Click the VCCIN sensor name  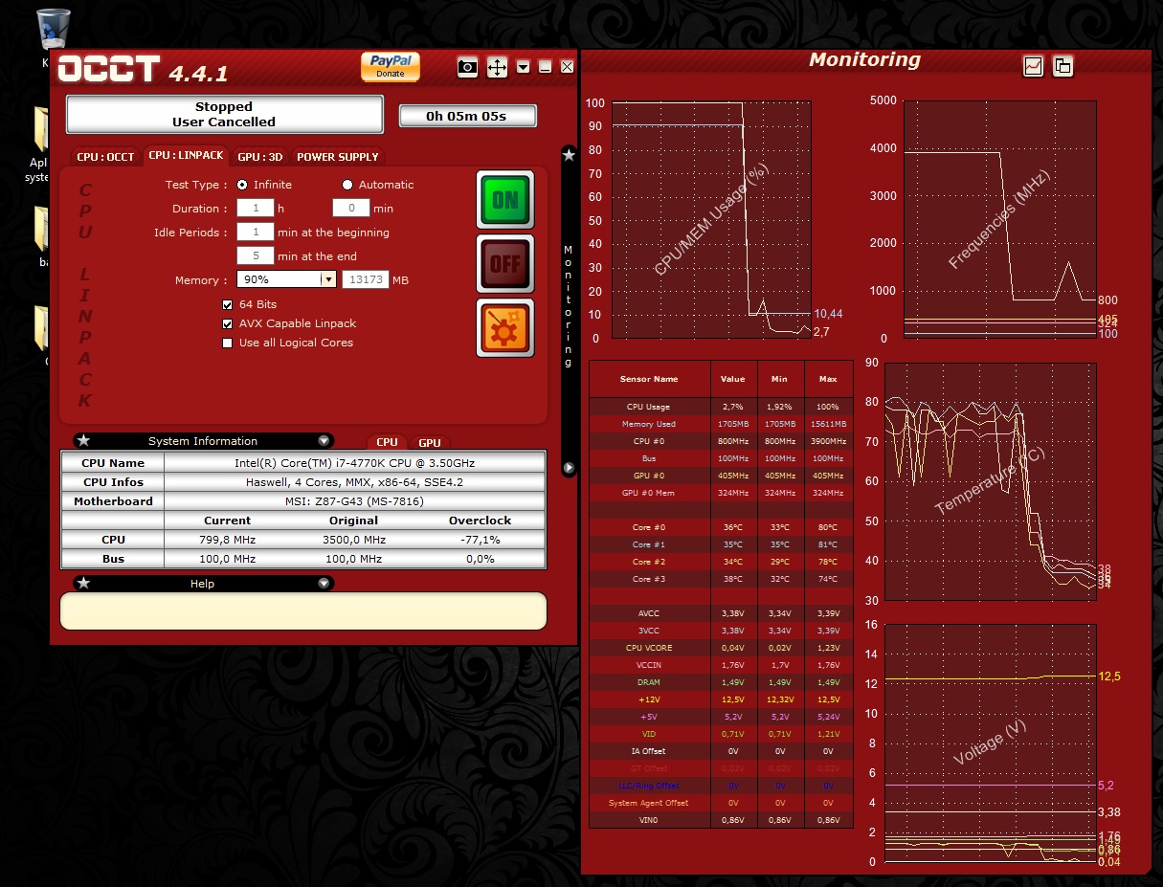pos(649,665)
